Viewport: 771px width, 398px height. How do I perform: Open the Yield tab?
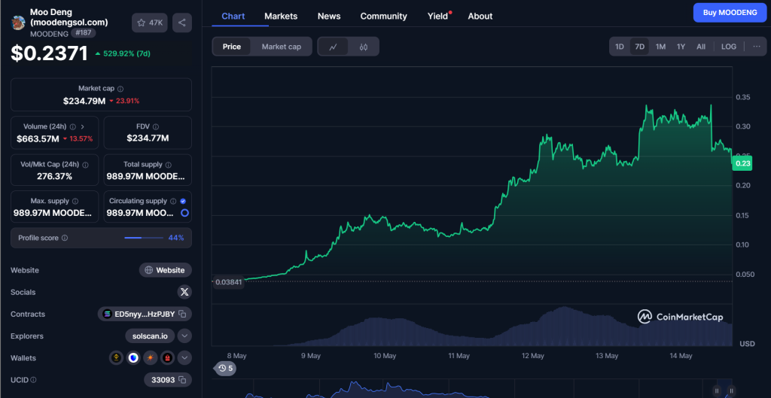pyautogui.click(x=437, y=17)
